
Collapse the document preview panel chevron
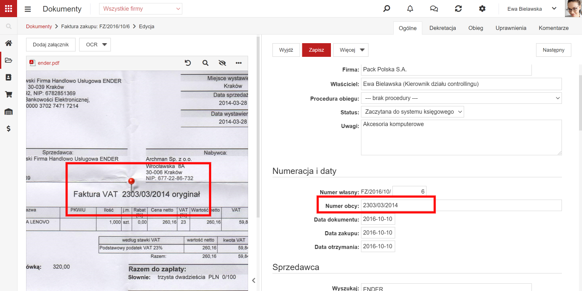tap(254, 281)
